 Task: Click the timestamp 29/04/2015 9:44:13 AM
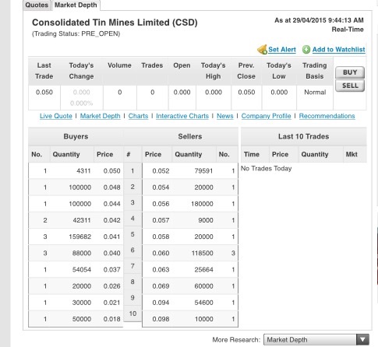pyautogui.click(x=328, y=20)
